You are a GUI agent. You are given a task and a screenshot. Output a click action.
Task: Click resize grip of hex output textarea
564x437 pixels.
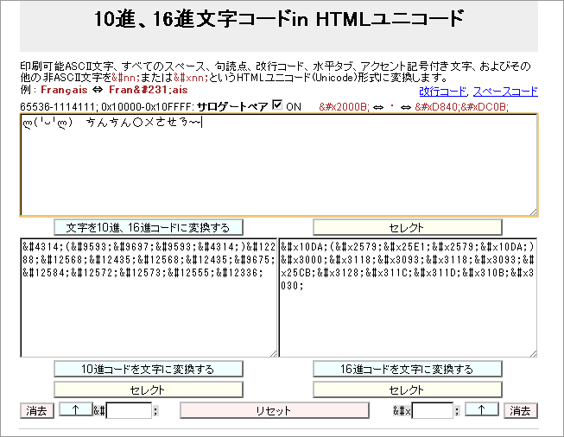pos(534,353)
